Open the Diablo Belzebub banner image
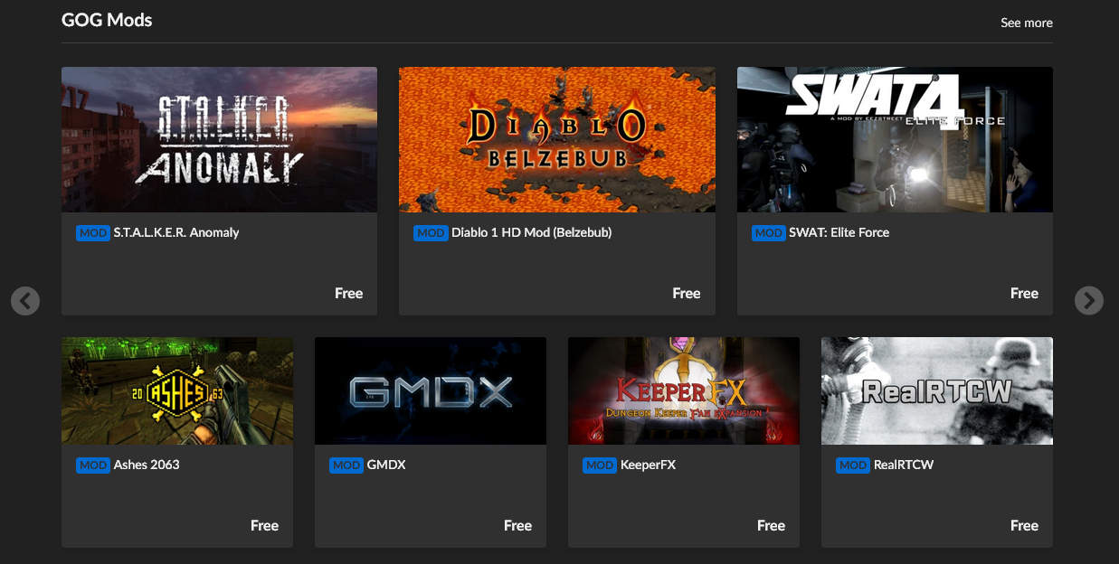Screen dimensions: 1119x564 click(x=557, y=139)
